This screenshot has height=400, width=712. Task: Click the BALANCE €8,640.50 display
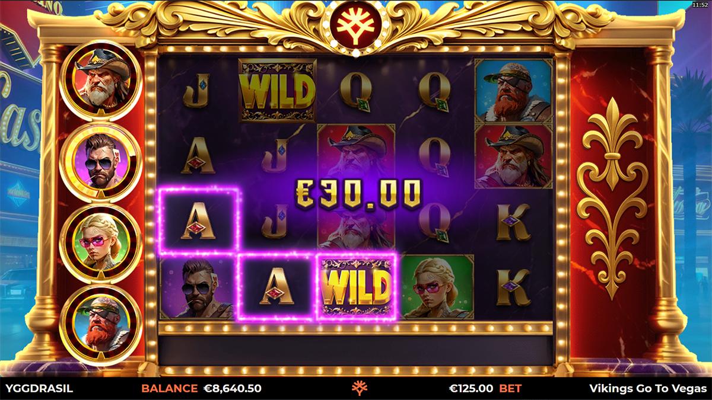(201, 389)
